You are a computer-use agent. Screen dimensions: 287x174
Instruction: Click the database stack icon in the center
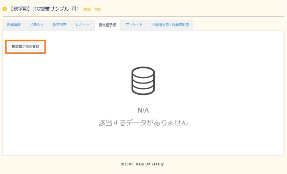(143, 81)
